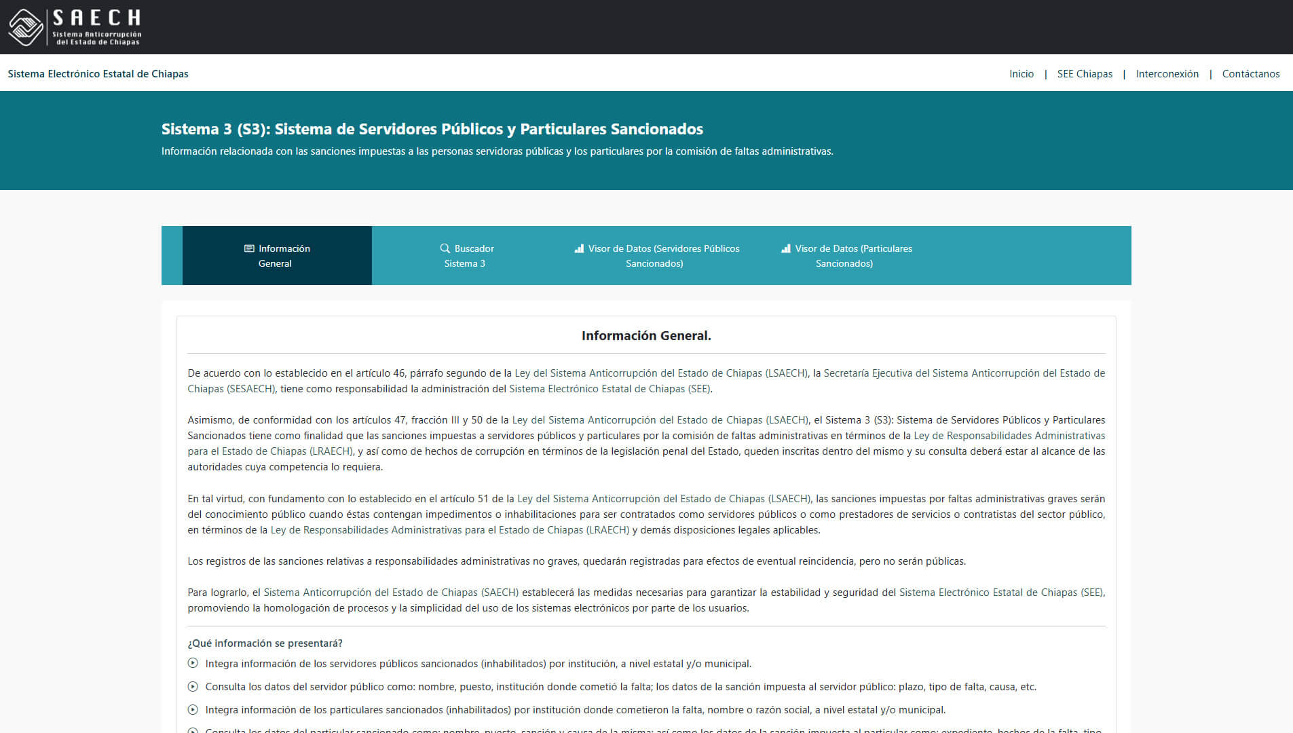This screenshot has width=1293, height=733.
Task: Open the Interconexión navigation link
Action: coord(1167,74)
